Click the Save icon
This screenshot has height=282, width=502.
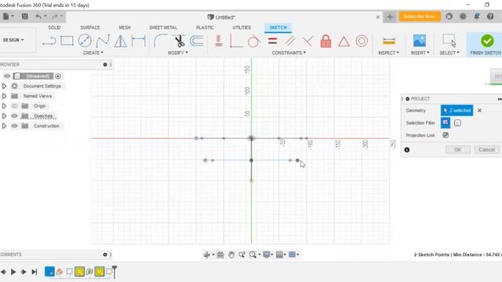click(x=24, y=16)
